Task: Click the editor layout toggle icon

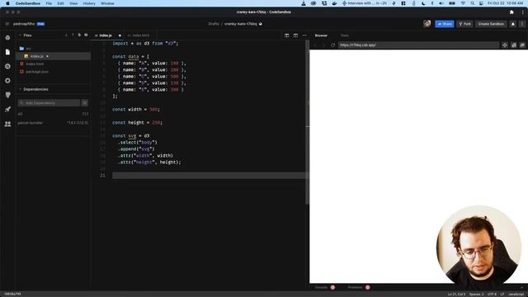Action: coord(295,35)
